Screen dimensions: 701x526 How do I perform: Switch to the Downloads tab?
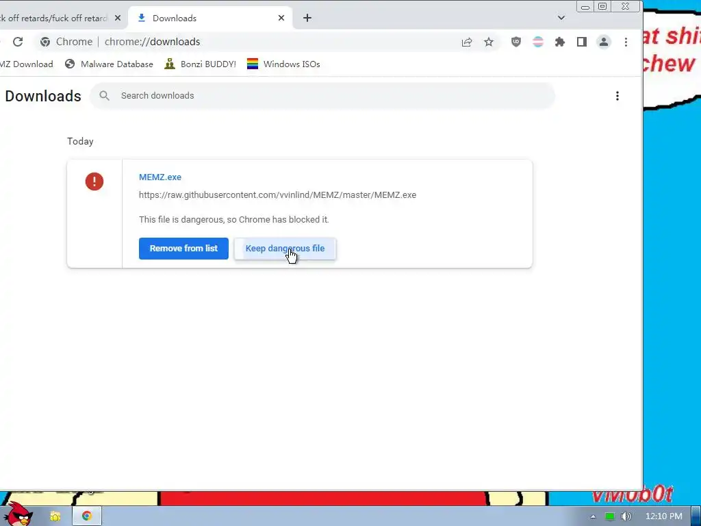point(210,18)
